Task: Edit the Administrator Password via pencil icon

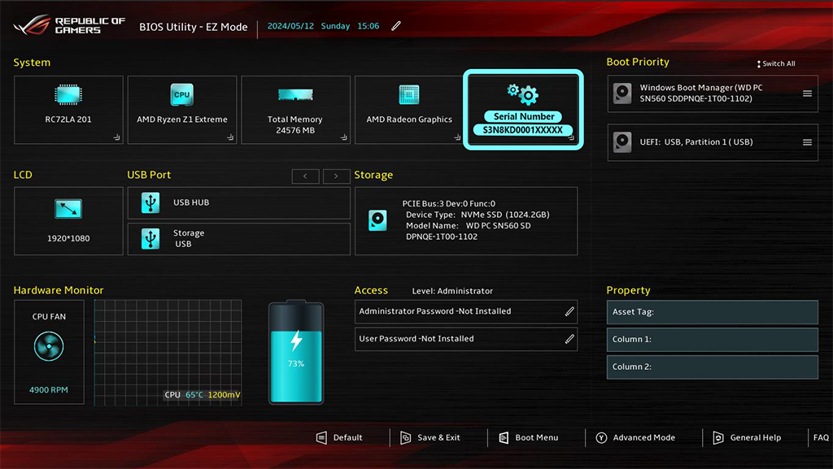Action: (x=569, y=311)
